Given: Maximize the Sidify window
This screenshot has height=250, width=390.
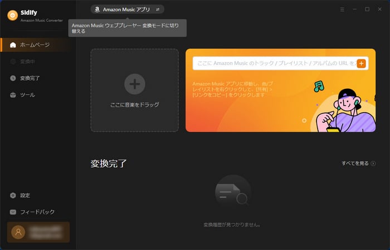Looking at the screenshot, I should coord(367,9).
